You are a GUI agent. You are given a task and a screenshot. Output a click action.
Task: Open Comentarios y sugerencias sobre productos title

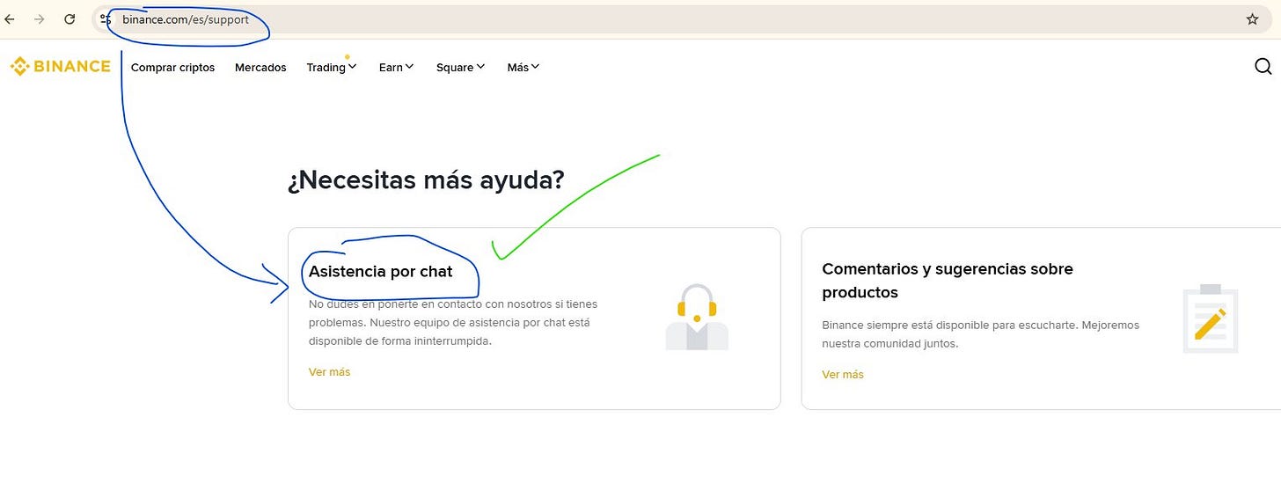[948, 281]
